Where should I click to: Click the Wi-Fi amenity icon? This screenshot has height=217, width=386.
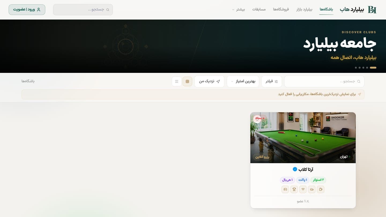[x=303, y=189]
